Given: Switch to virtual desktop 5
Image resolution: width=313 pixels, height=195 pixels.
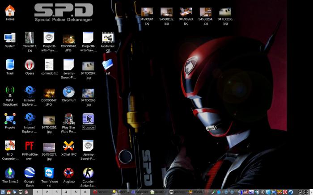Looking at the screenshot, I should (x=76, y=192).
